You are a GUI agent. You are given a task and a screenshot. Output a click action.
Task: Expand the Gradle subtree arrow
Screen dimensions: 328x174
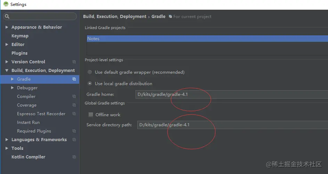pyautogui.click(x=13, y=79)
